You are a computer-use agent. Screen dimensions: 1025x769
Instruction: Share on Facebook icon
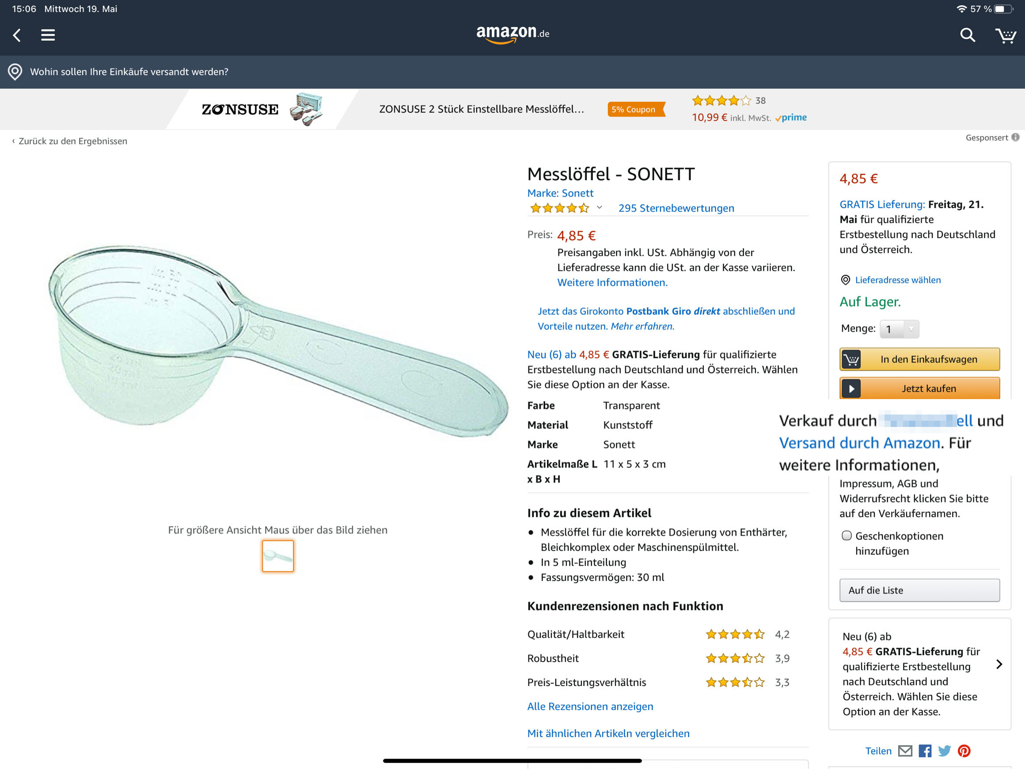924,751
